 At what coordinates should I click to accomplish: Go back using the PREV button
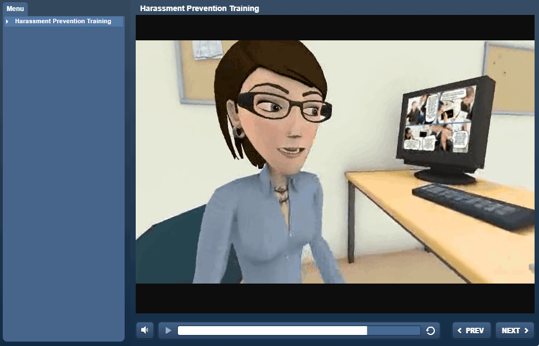(471, 331)
